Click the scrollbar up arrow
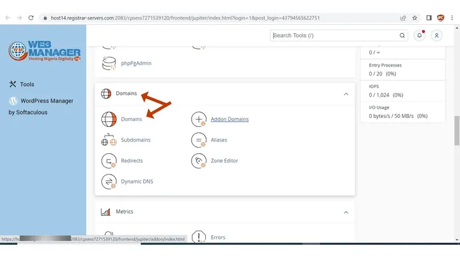The height and width of the screenshot is (258, 460). point(457,28)
